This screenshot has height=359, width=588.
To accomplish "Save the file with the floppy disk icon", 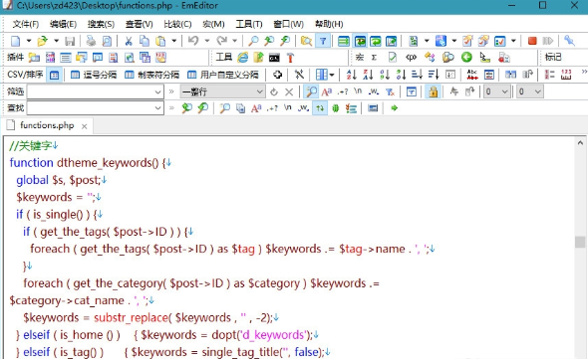I will 70,41.
